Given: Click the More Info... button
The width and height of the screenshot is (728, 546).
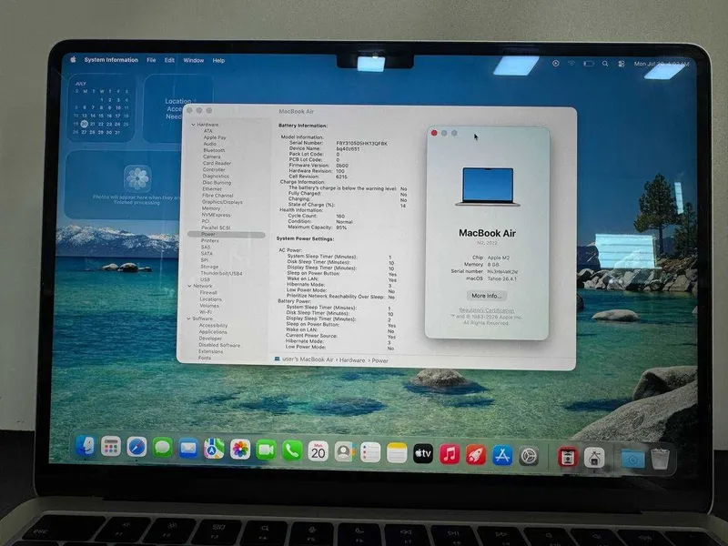Looking at the screenshot, I should pyautogui.click(x=486, y=296).
